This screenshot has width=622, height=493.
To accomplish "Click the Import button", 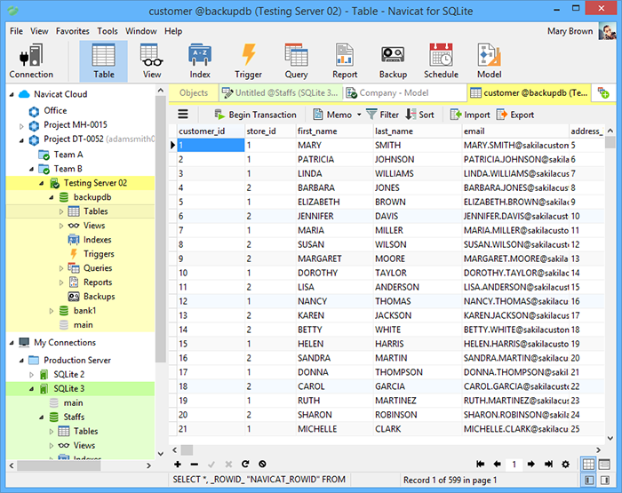I will click(x=470, y=115).
